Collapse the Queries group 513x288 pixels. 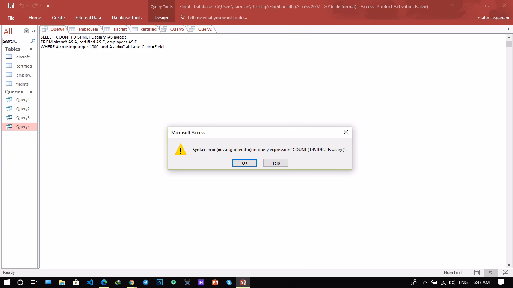tap(31, 91)
